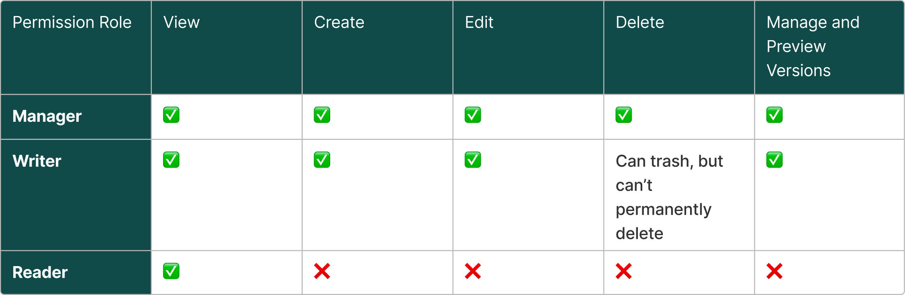The width and height of the screenshot is (905, 295).
Task: Click the Writer row label
Action: coord(37,161)
